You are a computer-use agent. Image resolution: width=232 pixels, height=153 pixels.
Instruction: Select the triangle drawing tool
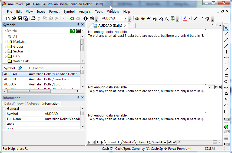point(226,93)
